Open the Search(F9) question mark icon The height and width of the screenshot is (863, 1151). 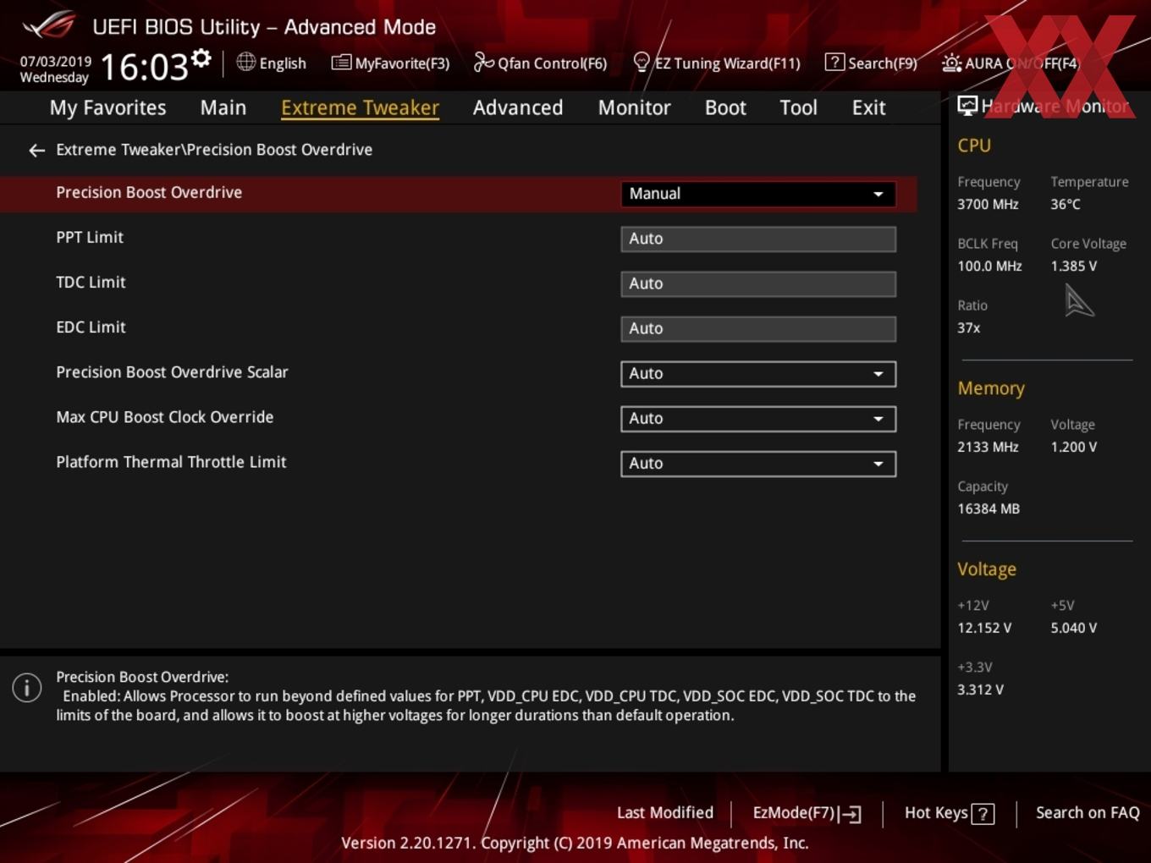click(834, 62)
